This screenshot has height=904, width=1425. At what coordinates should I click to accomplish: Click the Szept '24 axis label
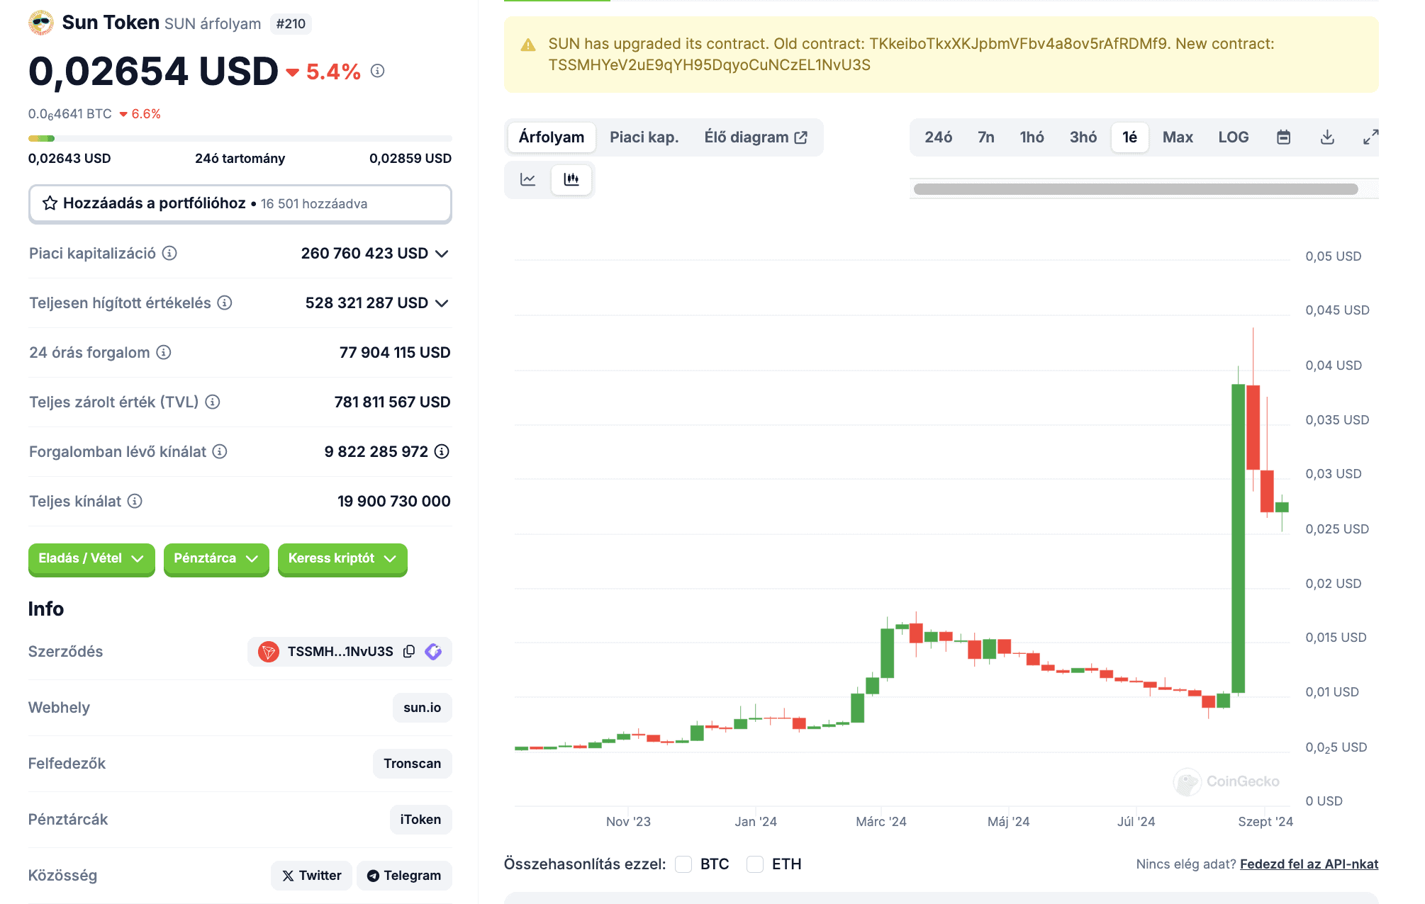pyautogui.click(x=1265, y=822)
